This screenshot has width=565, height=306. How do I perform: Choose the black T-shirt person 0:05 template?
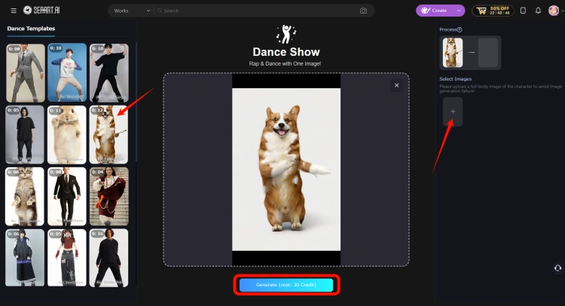[25, 134]
